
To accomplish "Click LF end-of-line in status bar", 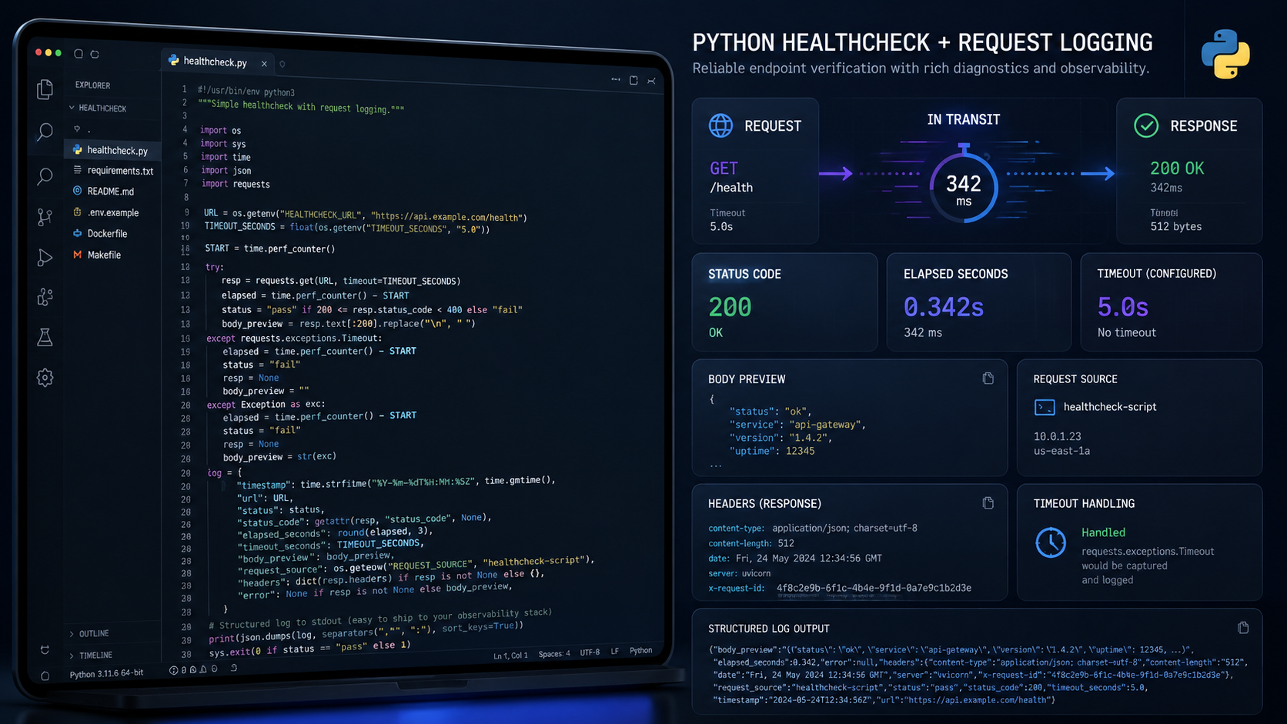I will click(615, 652).
